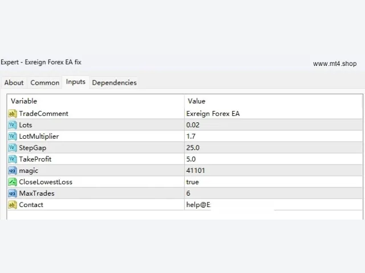Click the CloseLowestLoss boolean type icon
This screenshot has width=365, height=273.
tap(13, 182)
